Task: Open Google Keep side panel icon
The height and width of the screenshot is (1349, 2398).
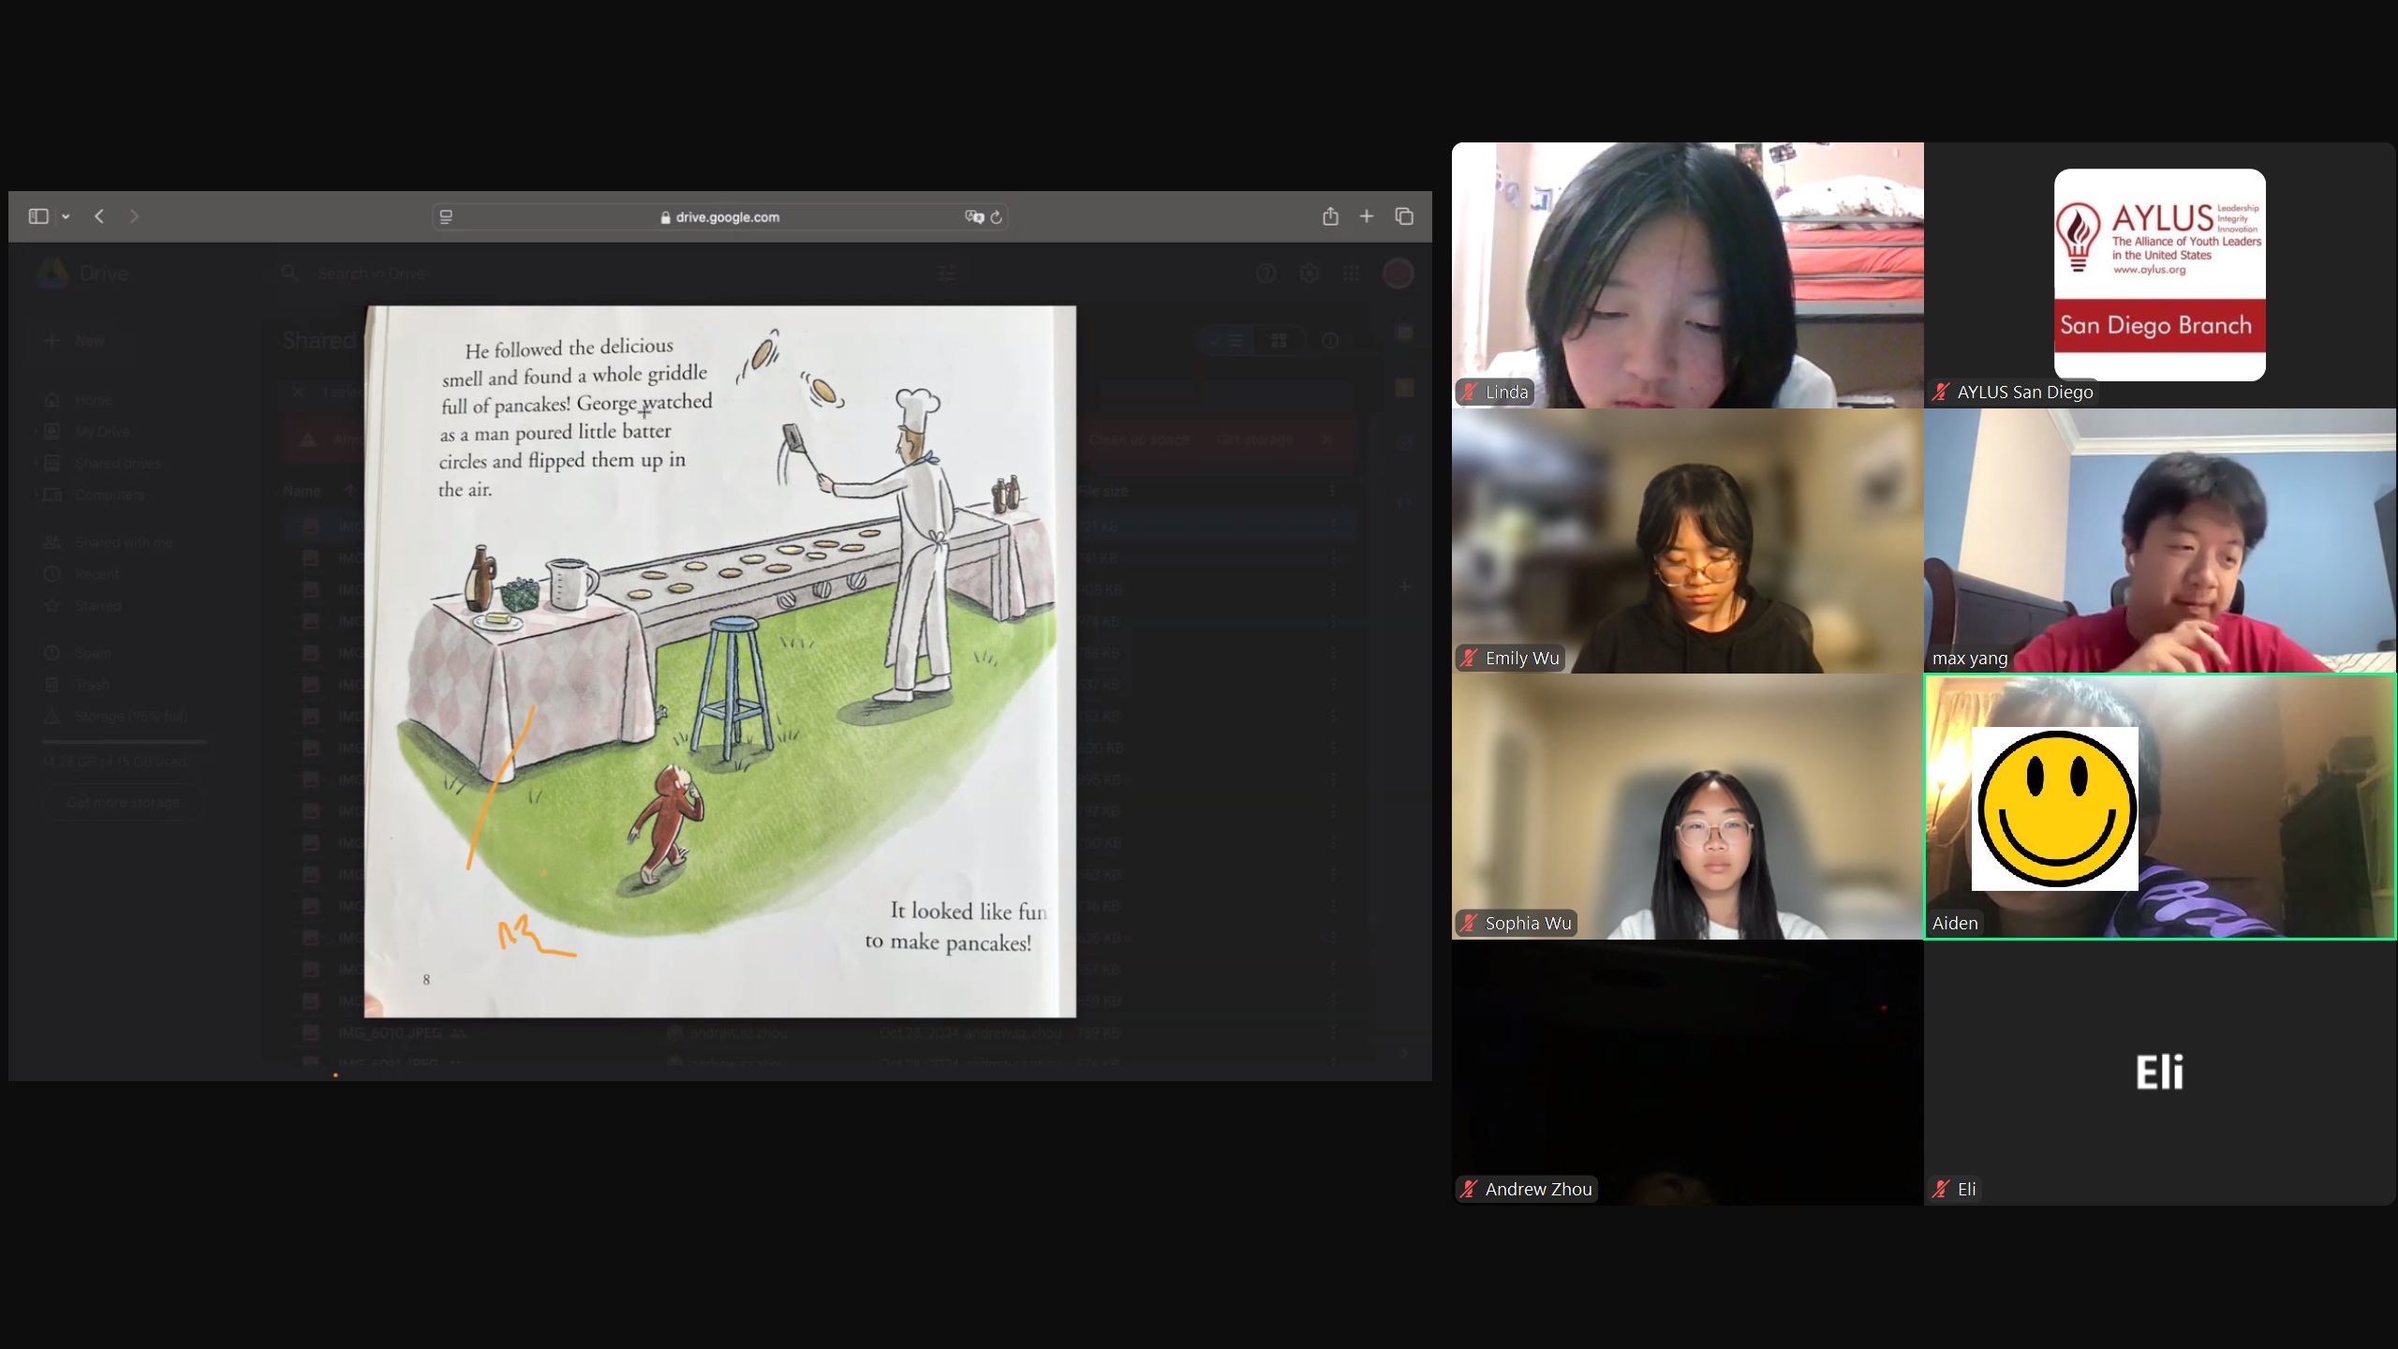Action: tap(1404, 388)
